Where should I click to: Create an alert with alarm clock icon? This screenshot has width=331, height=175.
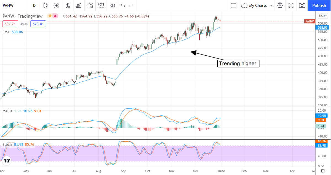[101, 6]
